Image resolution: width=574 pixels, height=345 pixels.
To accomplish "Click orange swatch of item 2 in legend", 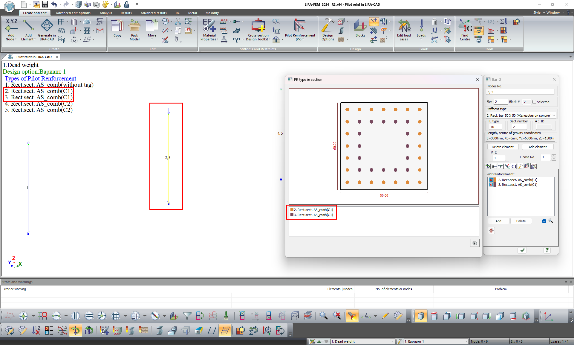I will [292, 210].
